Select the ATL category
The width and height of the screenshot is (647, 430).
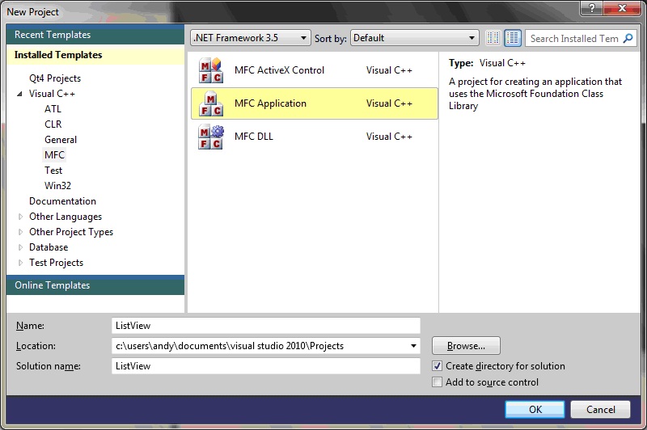coord(53,109)
